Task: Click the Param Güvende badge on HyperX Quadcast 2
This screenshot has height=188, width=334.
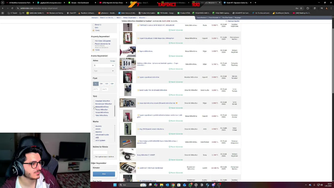Action: point(176,43)
